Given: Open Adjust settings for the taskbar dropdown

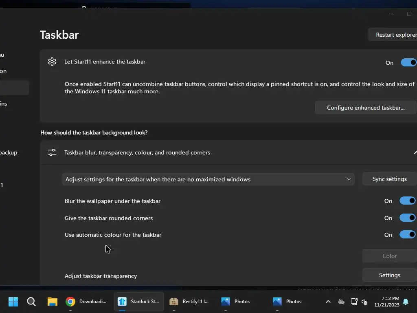Looking at the screenshot, I should pyautogui.click(x=208, y=179).
